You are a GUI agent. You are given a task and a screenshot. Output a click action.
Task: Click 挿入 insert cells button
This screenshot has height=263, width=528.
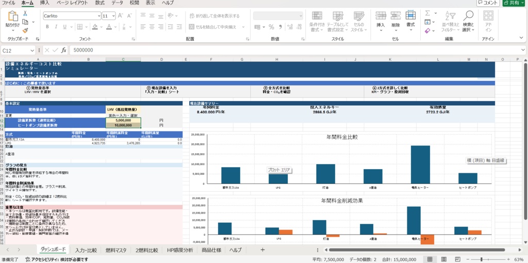pyautogui.click(x=381, y=22)
